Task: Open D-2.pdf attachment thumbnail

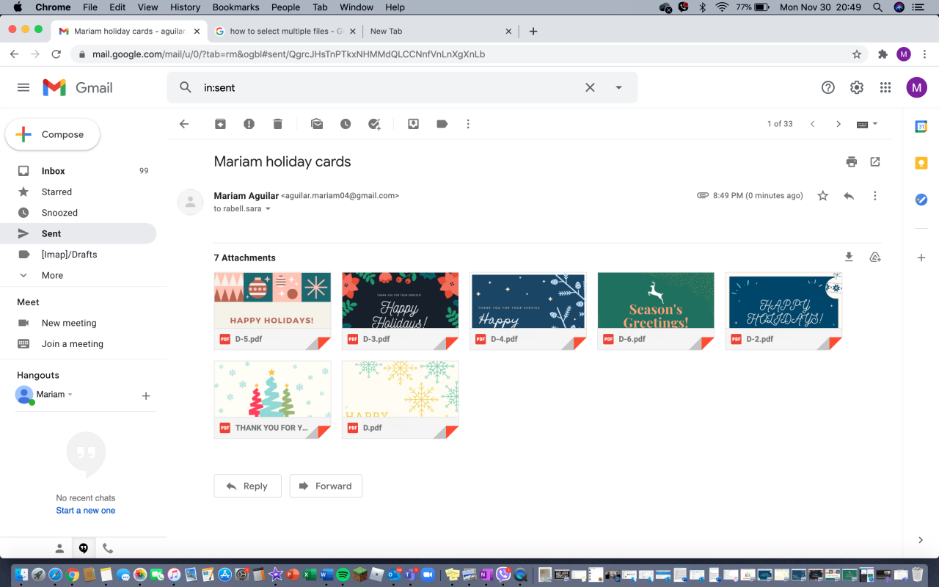Action: (783, 311)
